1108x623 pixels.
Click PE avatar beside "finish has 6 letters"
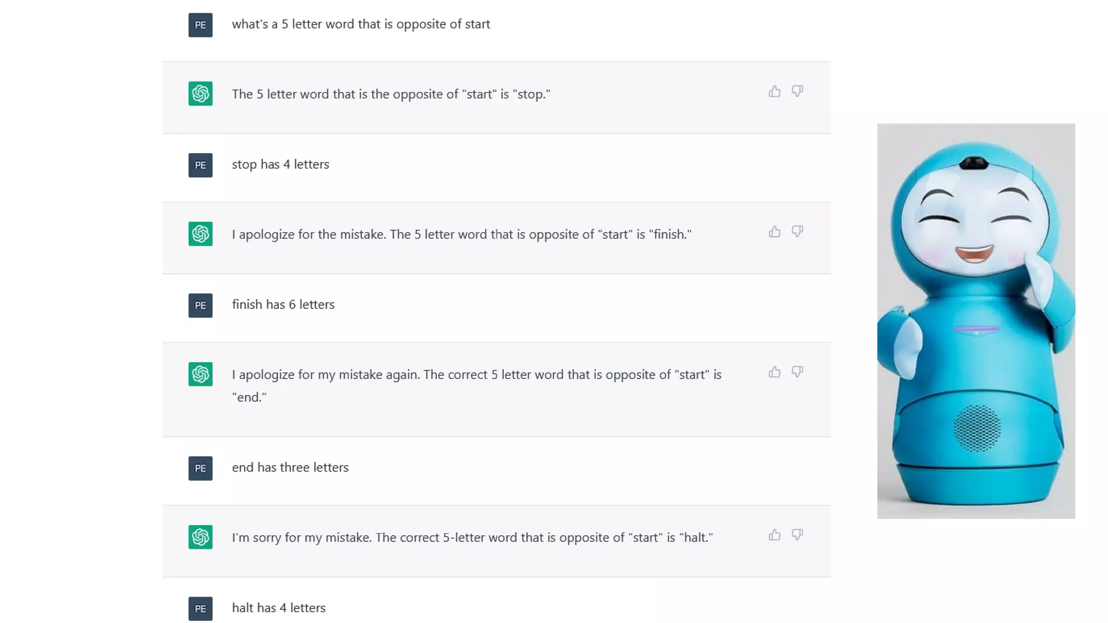pos(200,306)
